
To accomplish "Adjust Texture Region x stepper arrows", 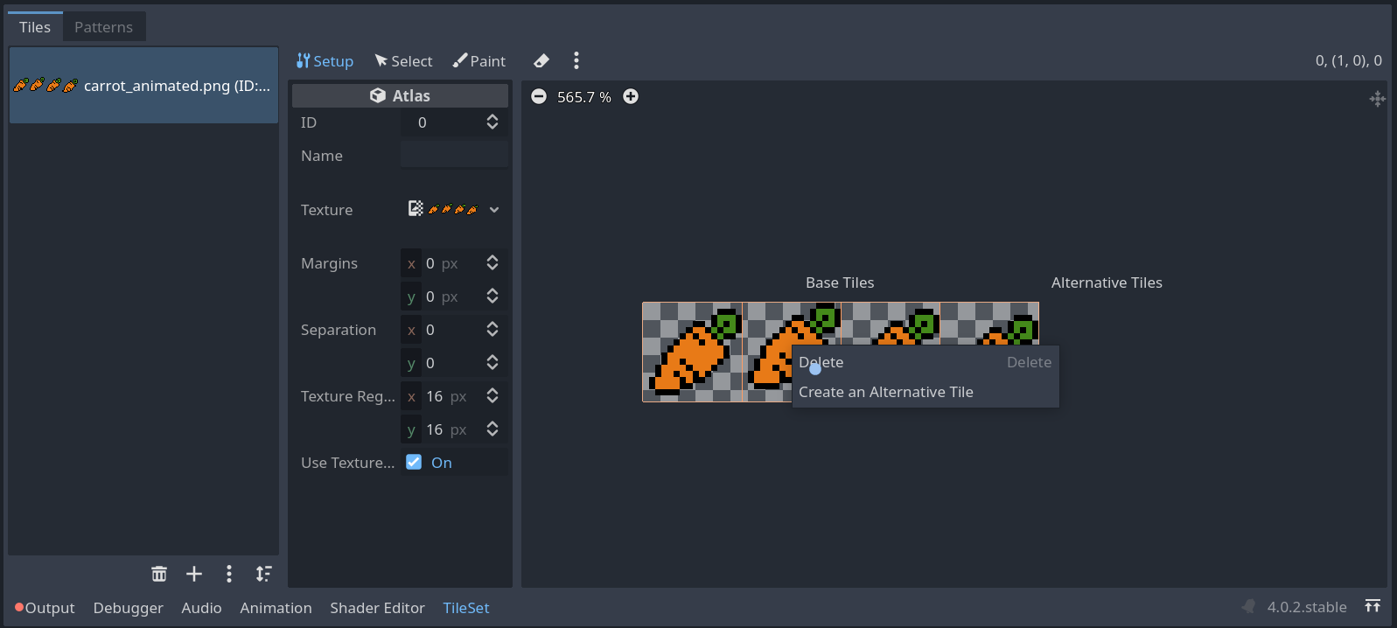I will coord(492,396).
